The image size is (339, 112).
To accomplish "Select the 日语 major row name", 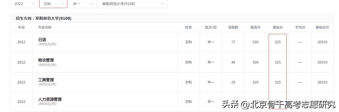I will [x=42, y=40].
